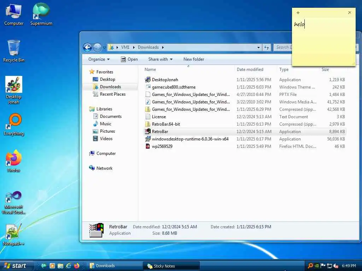Select the Firefox desktop shortcut
The height and width of the screenshot is (271, 362).
click(x=14, y=161)
